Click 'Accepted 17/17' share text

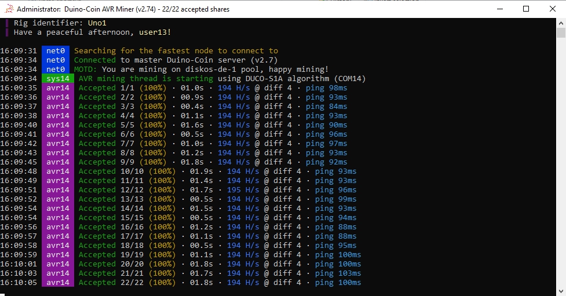point(111,236)
